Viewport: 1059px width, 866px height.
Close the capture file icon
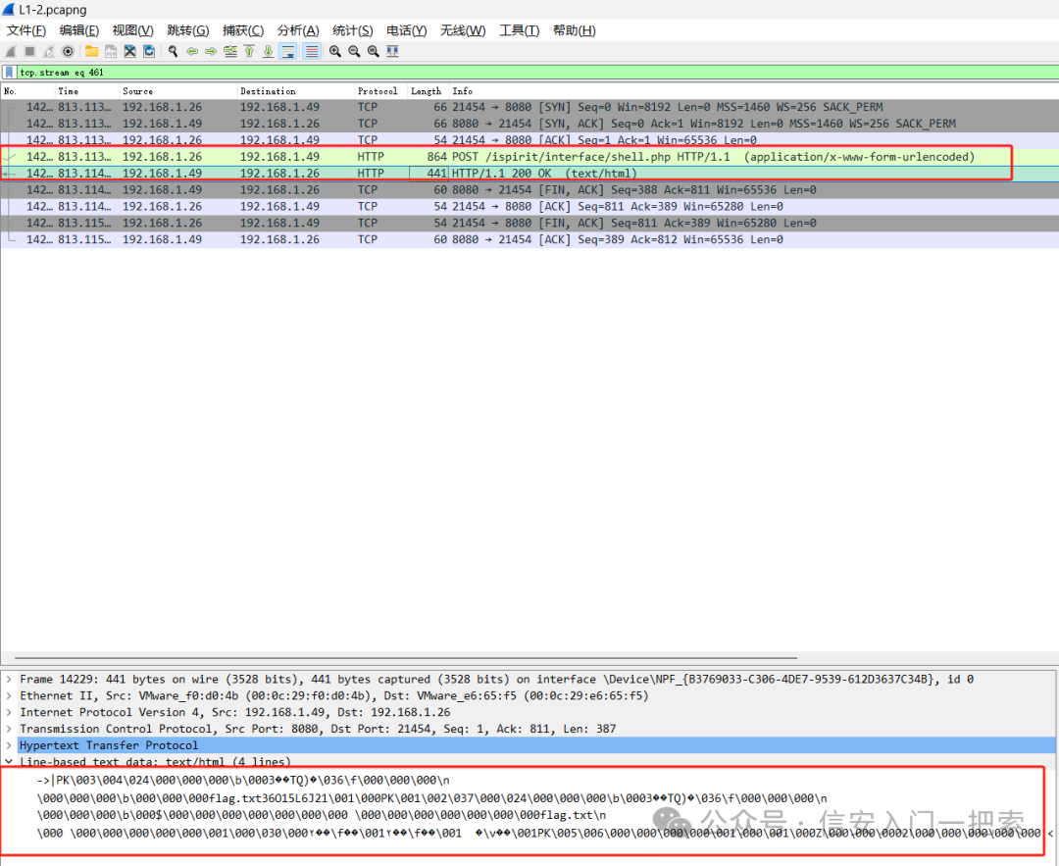point(129,51)
